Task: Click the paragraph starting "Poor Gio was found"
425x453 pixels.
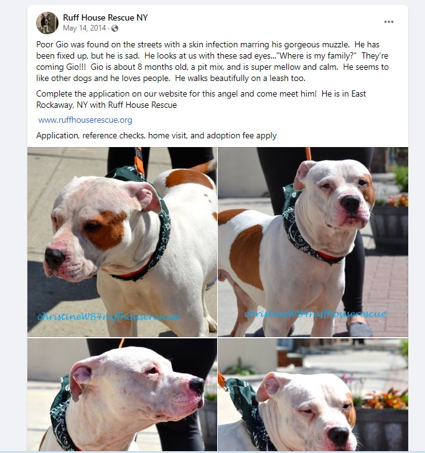Action: tap(212, 61)
